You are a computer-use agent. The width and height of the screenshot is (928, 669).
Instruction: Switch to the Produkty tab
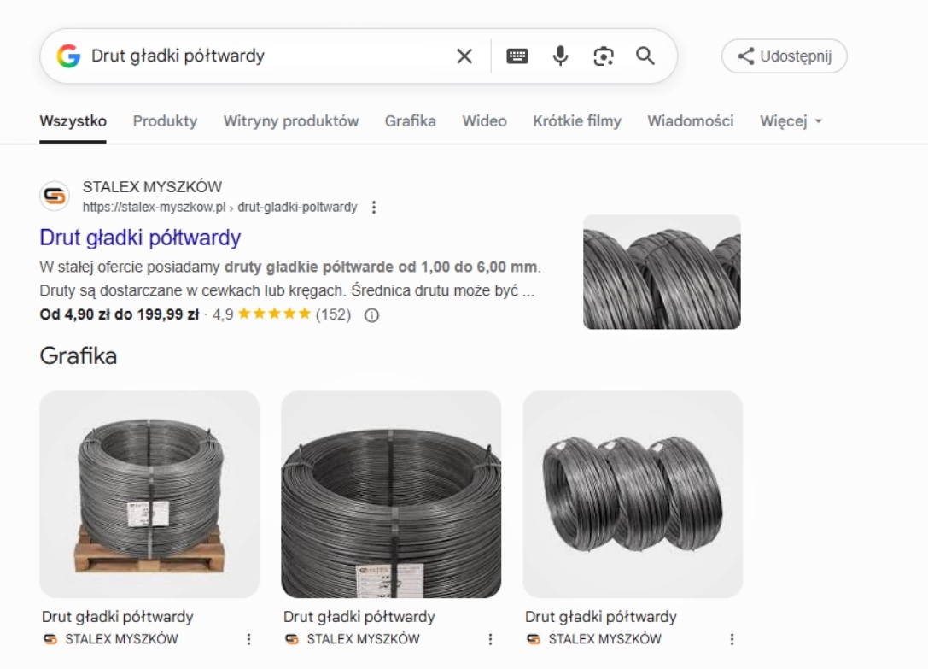click(165, 121)
